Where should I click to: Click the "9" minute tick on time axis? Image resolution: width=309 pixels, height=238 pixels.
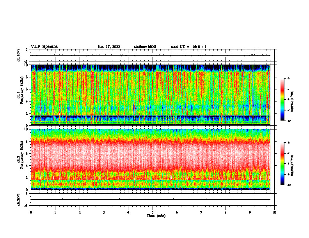pos(250,212)
